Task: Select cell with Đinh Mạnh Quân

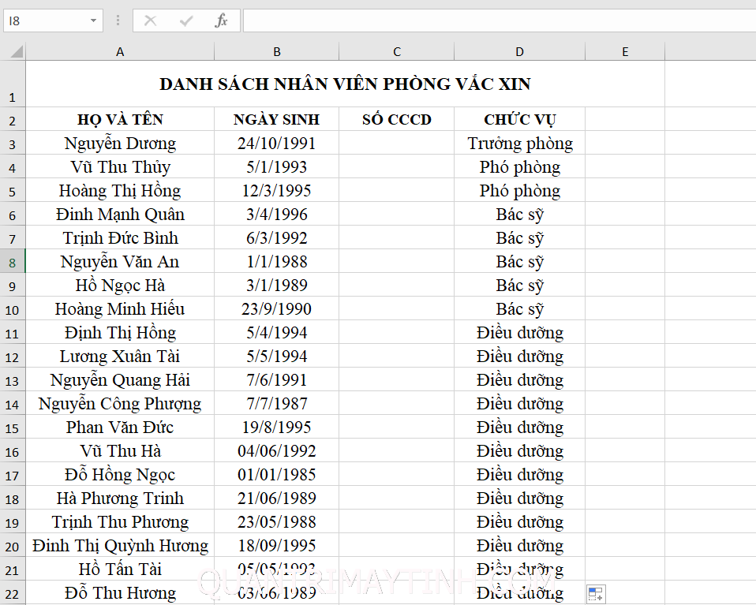Action: pyautogui.click(x=120, y=214)
